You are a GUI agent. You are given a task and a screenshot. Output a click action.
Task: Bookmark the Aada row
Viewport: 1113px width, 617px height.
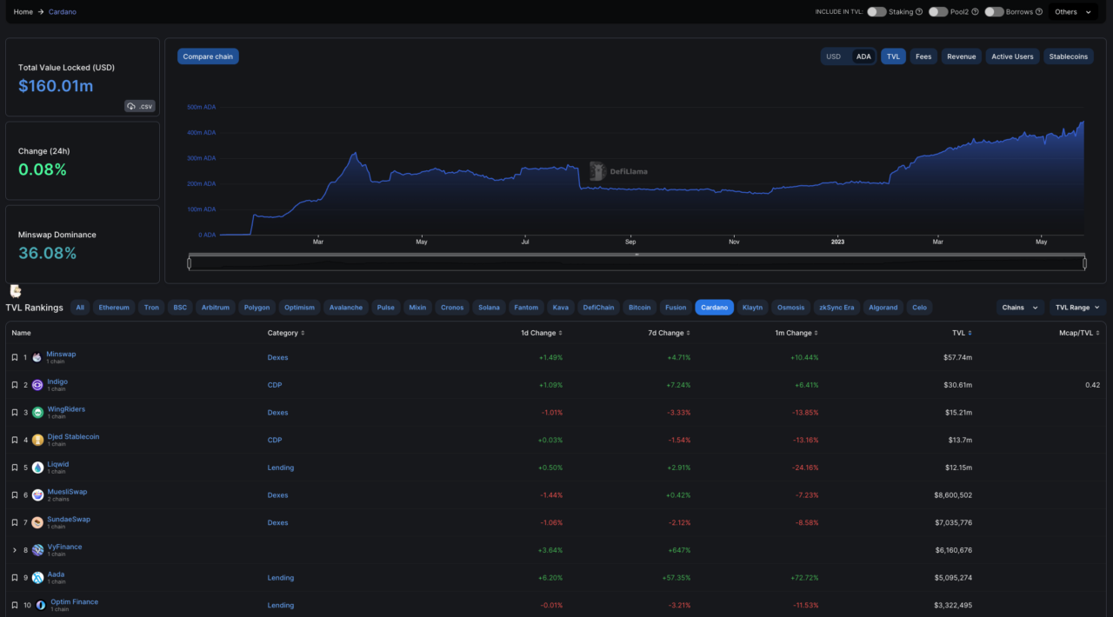tap(14, 578)
